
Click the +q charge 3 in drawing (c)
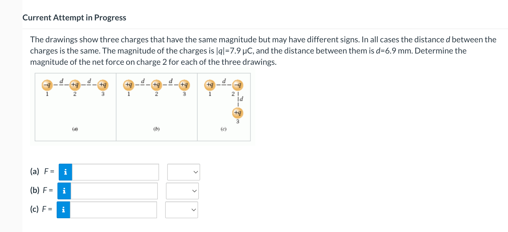click(238, 113)
